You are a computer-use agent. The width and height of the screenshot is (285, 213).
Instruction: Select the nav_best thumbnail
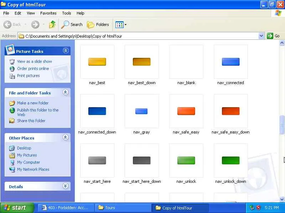(97, 62)
